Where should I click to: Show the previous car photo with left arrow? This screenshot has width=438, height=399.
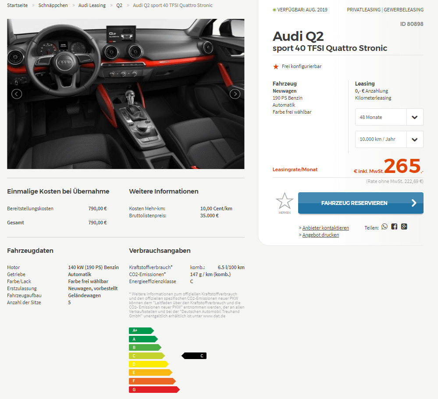pyautogui.click(x=17, y=94)
